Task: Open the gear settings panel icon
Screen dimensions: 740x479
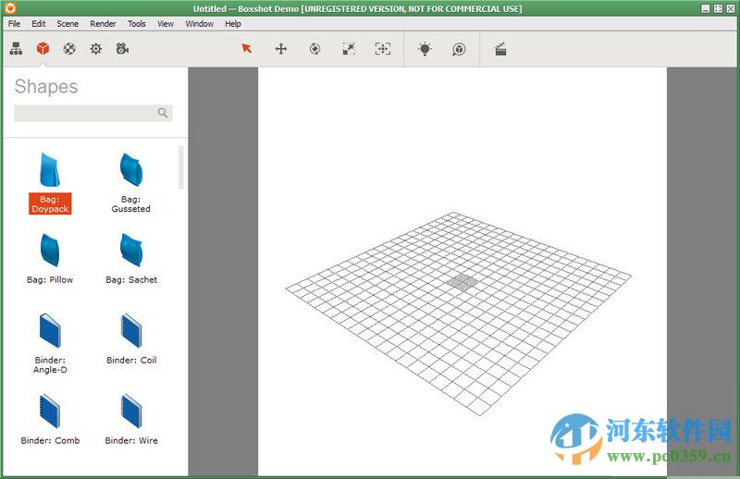Action: point(96,49)
